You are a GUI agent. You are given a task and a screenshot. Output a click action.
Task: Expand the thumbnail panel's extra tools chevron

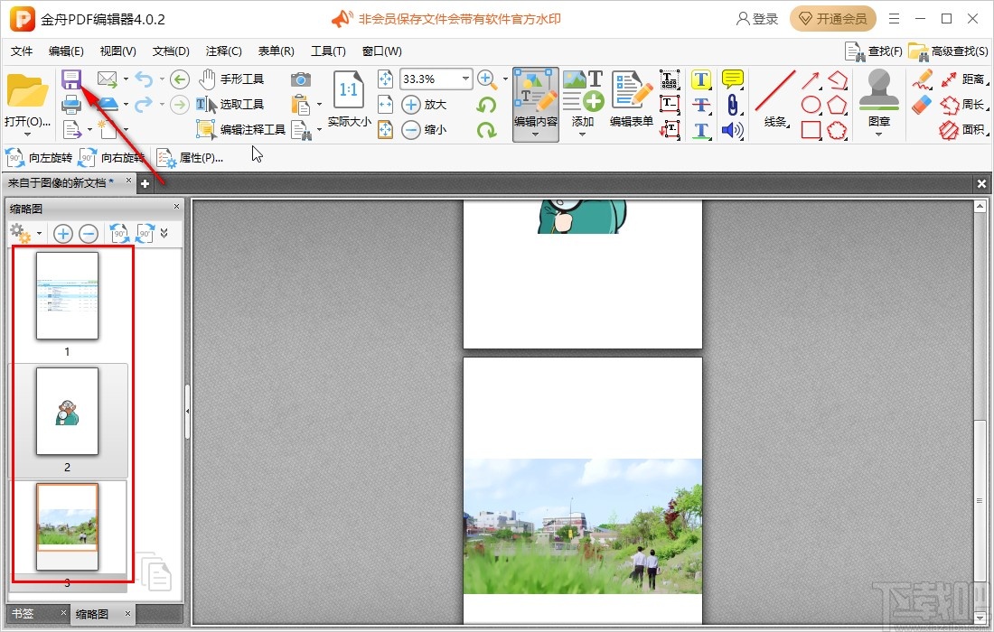(164, 233)
